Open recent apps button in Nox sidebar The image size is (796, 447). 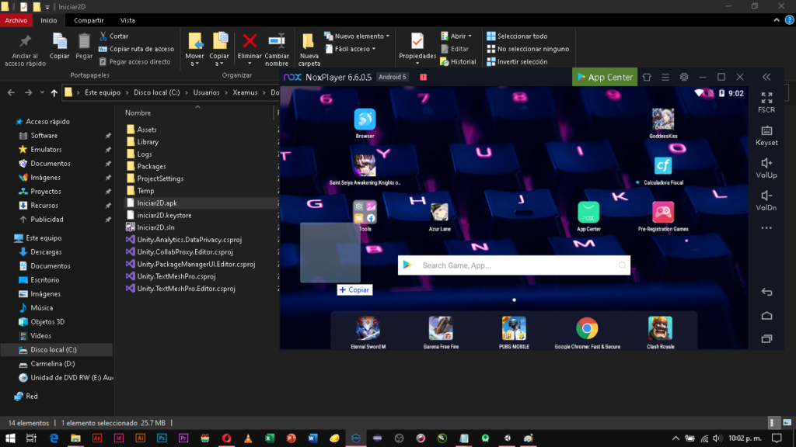point(766,338)
